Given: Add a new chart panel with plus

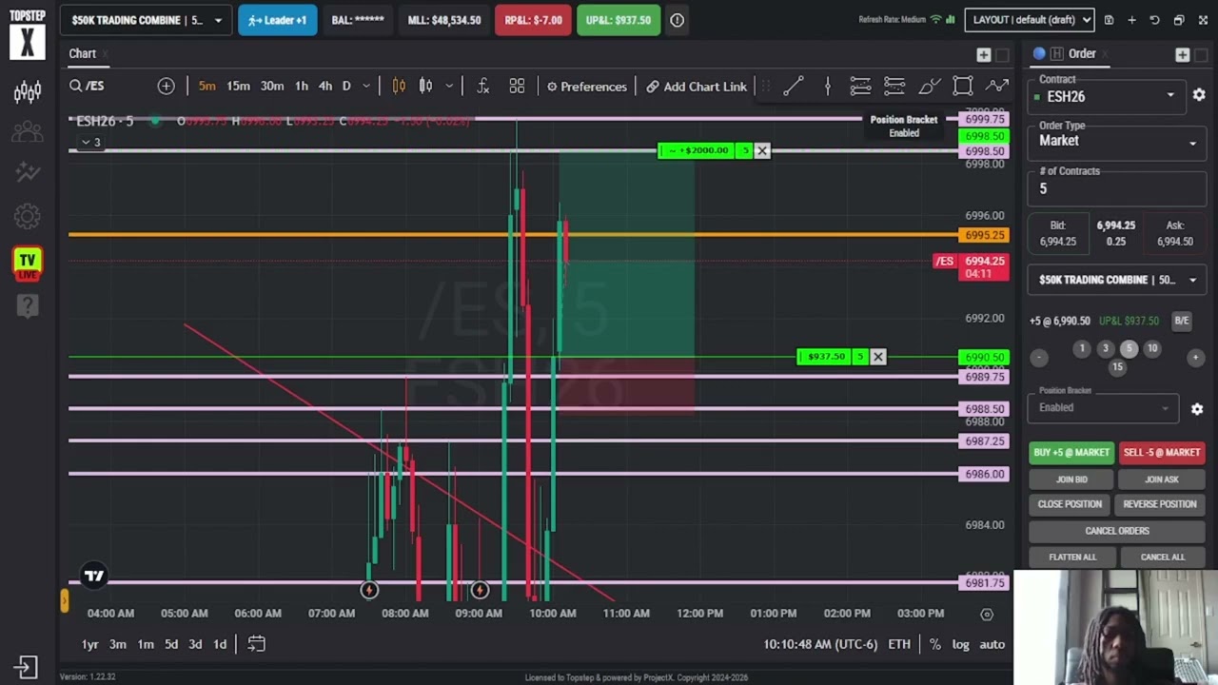Looking at the screenshot, I should [984, 55].
